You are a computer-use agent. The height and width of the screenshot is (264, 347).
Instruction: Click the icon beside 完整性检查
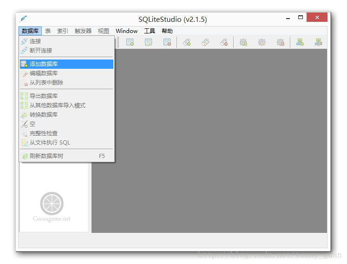(25, 133)
